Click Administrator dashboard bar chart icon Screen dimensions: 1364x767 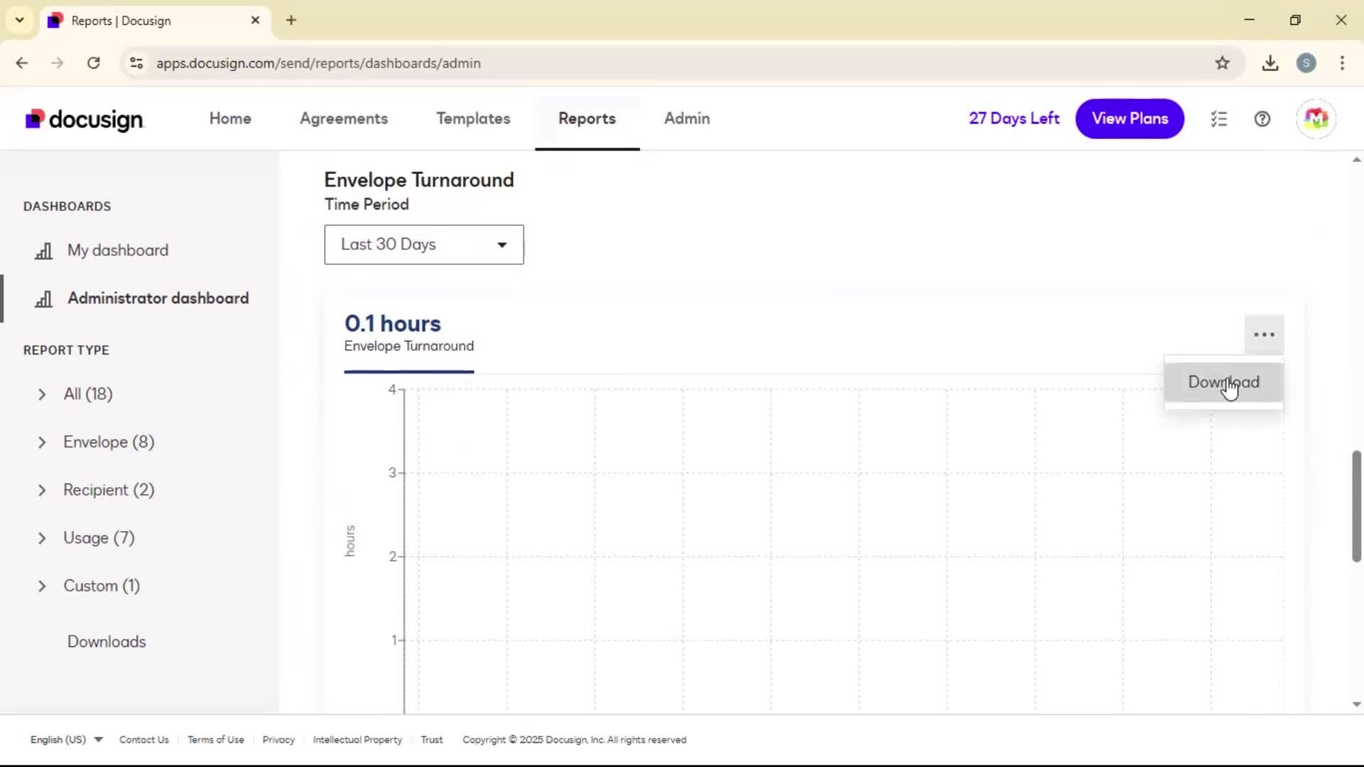44,299
